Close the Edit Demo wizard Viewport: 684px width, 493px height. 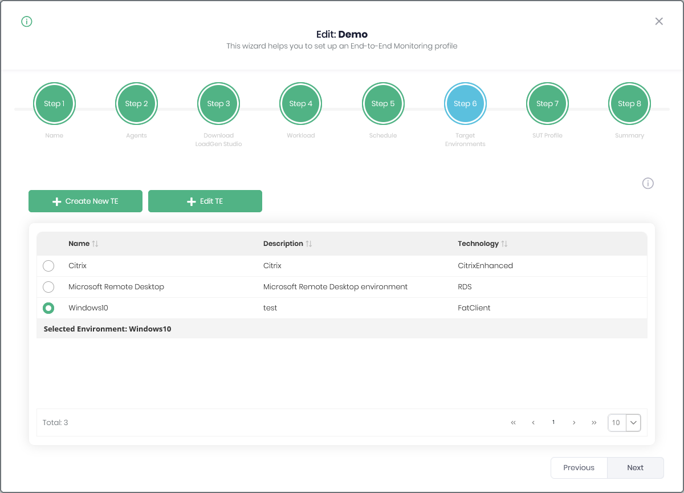(659, 22)
